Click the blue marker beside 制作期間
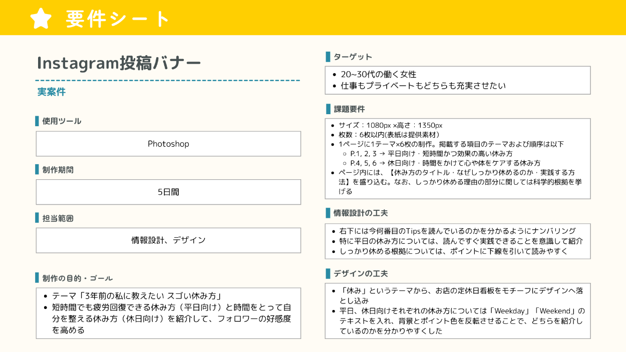The width and height of the screenshot is (626, 352). [x=37, y=170]
